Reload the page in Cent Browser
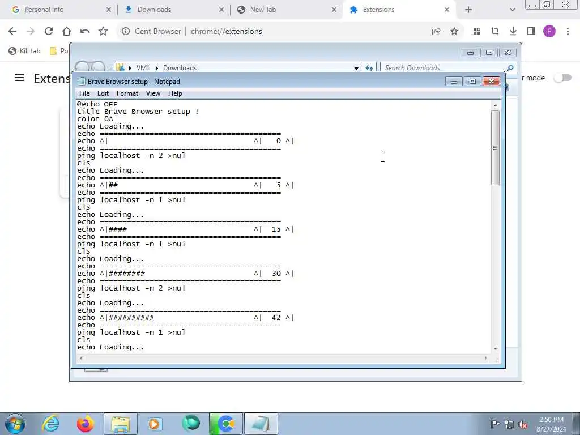This screenshot has width=580, height=435. (x=49, y=32)
